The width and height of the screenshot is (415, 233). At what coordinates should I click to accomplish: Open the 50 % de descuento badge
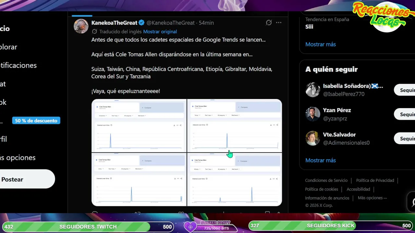pos(36,121)
